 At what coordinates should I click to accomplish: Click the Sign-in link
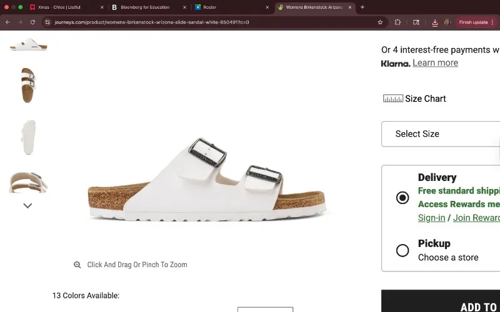click(431, 218)
